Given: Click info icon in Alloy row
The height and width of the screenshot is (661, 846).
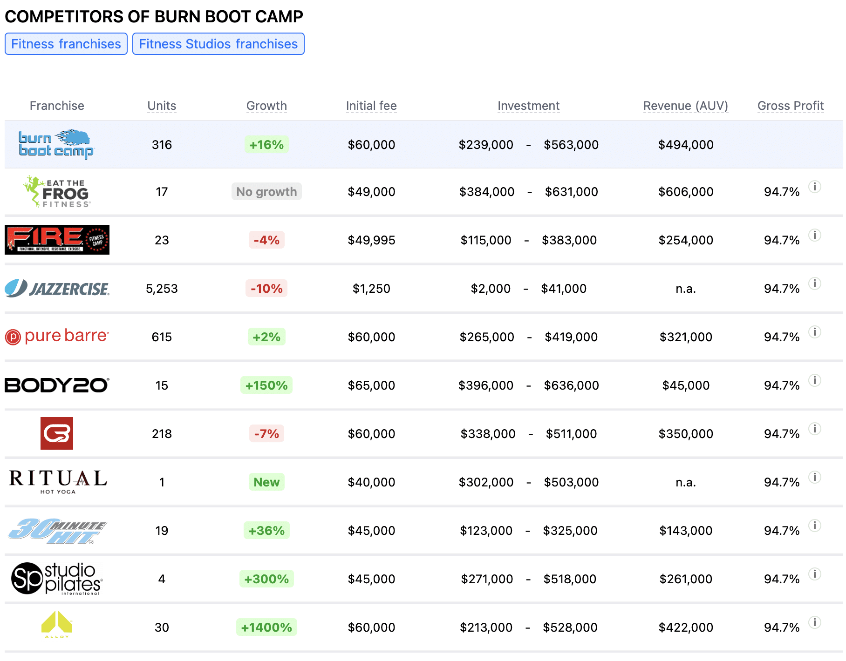Looking at the screenshot, I should click(815, 622).
